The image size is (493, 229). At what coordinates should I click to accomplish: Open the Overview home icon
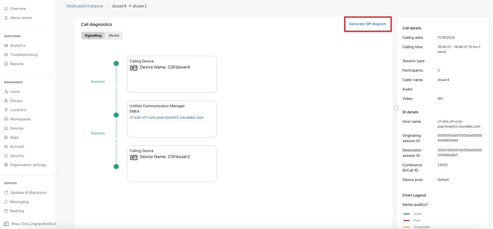click(x=6, y=9)
